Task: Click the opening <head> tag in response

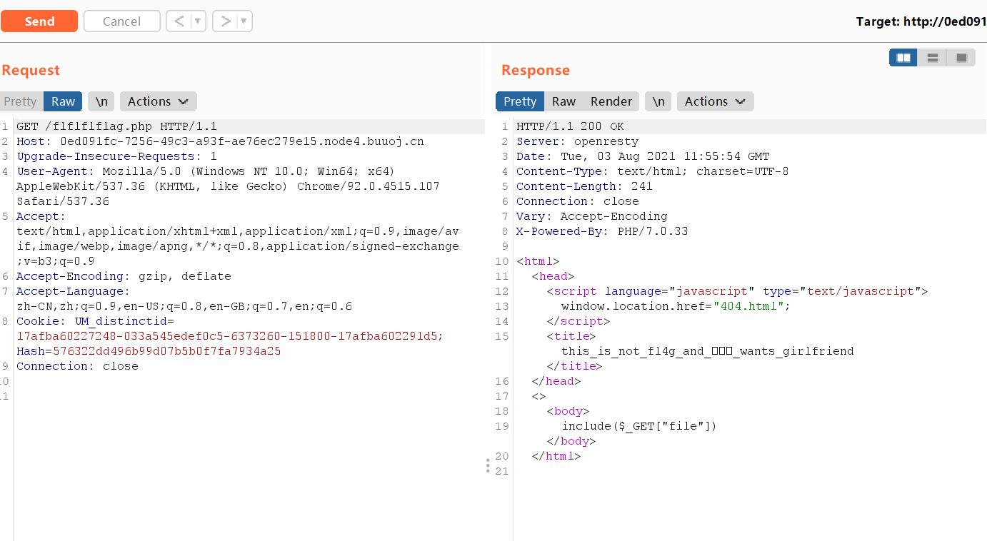Action: point(553,276)
